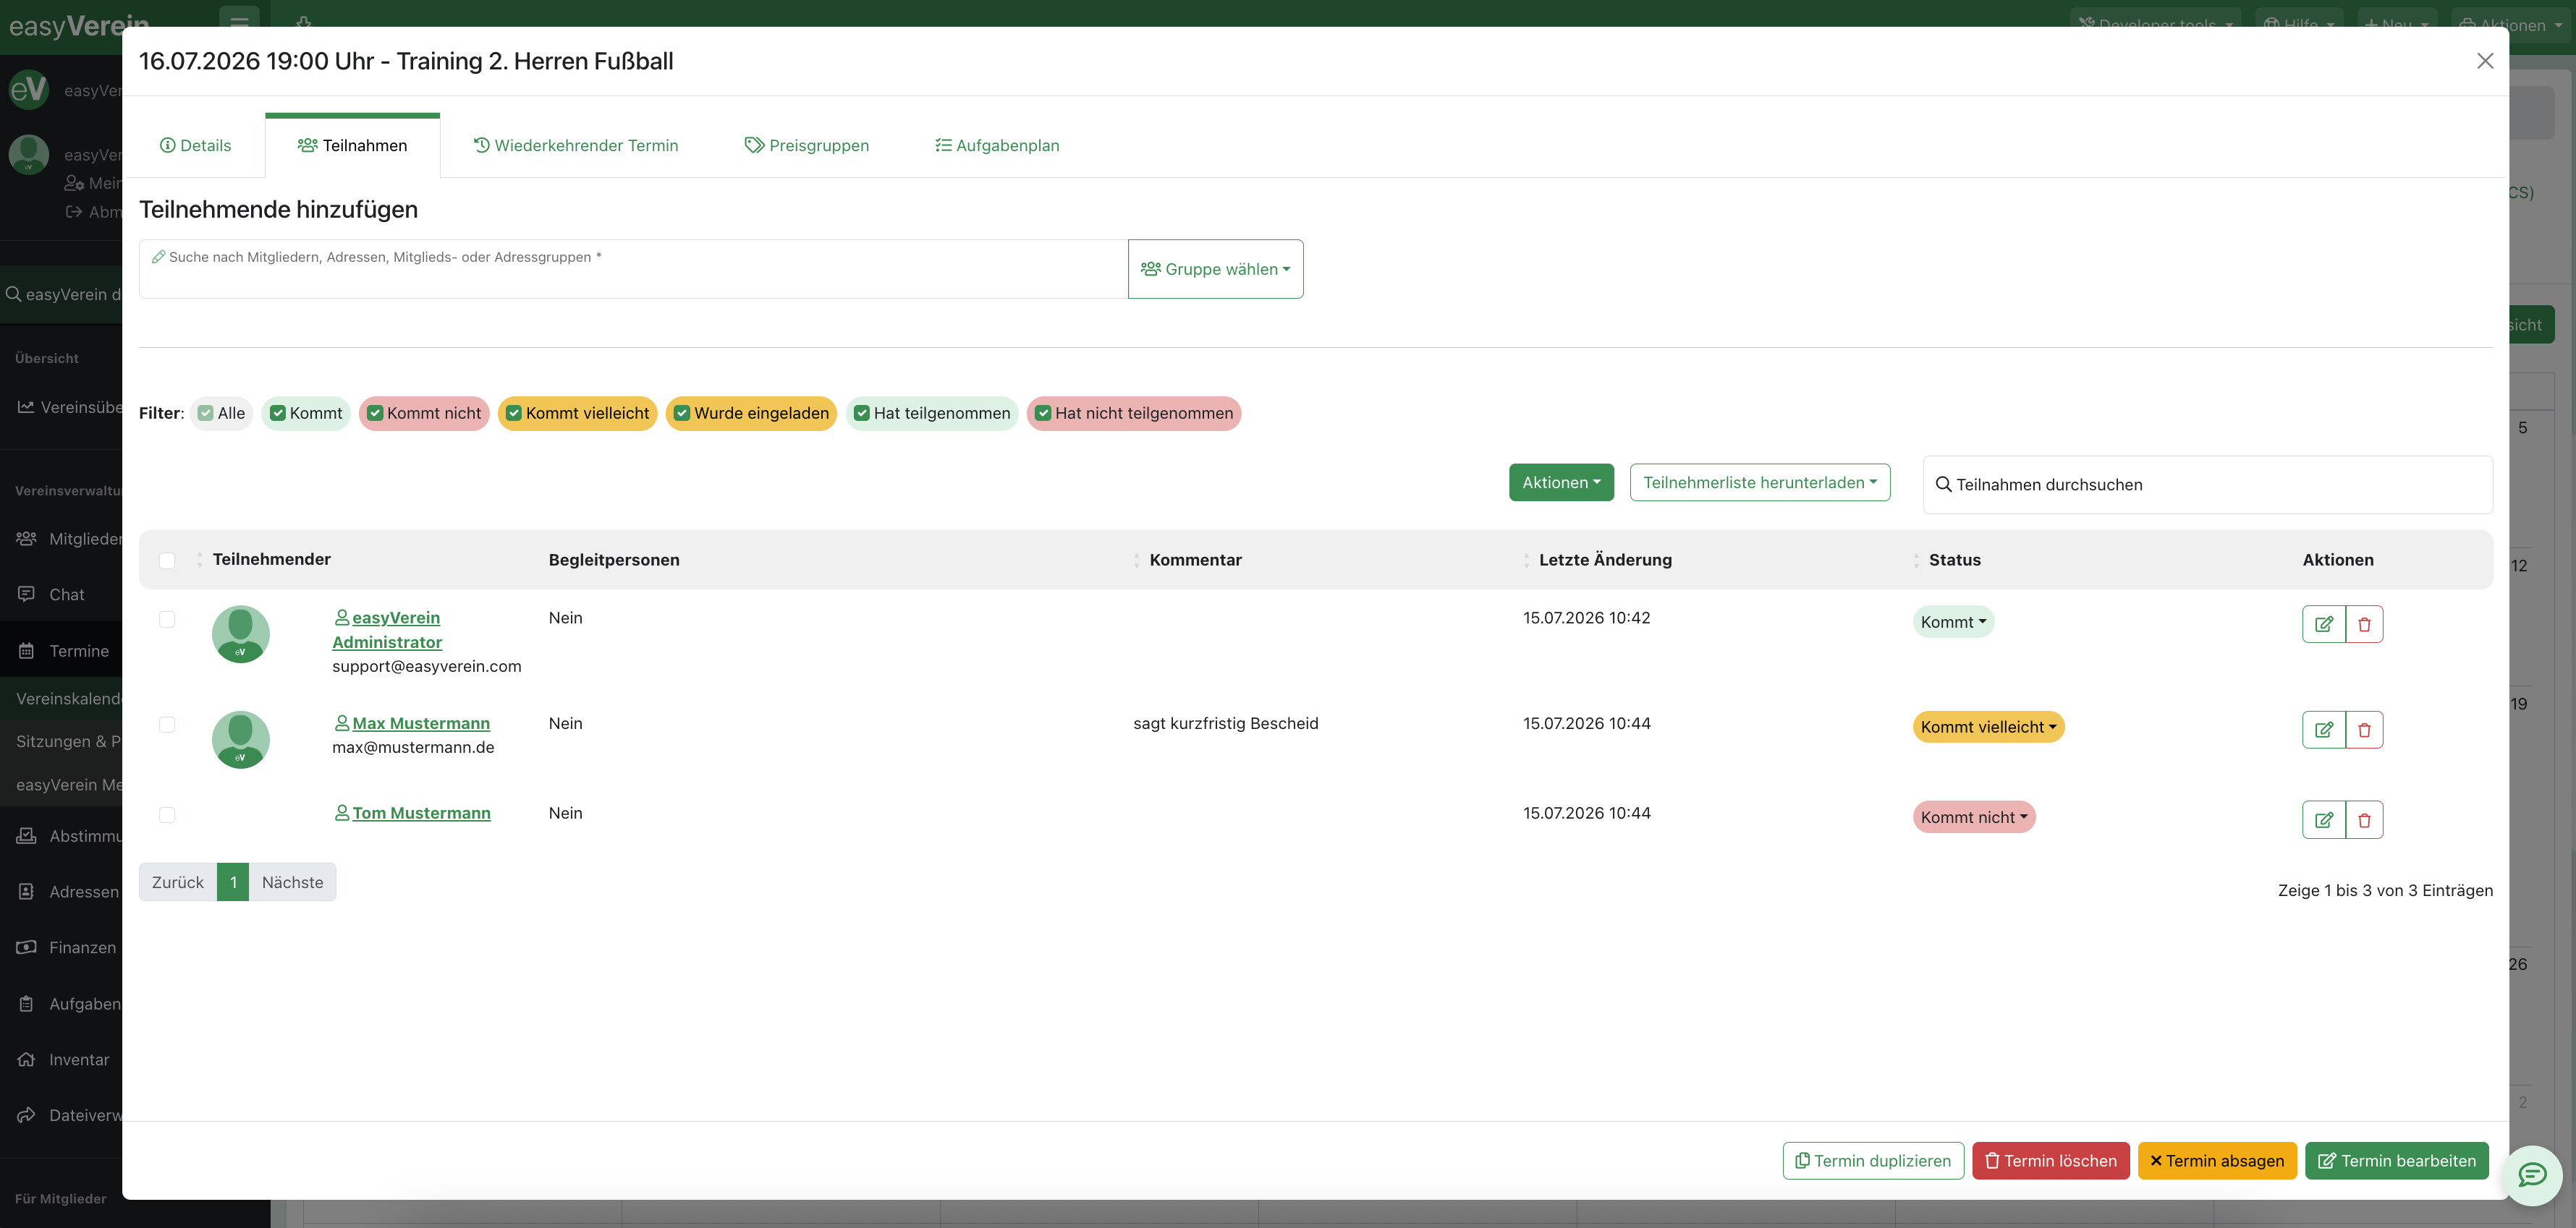Open Teilnehmerliste herunterladen dropdown
This screenshot has width=2576, height=1228.
(x=1760, y=482)
